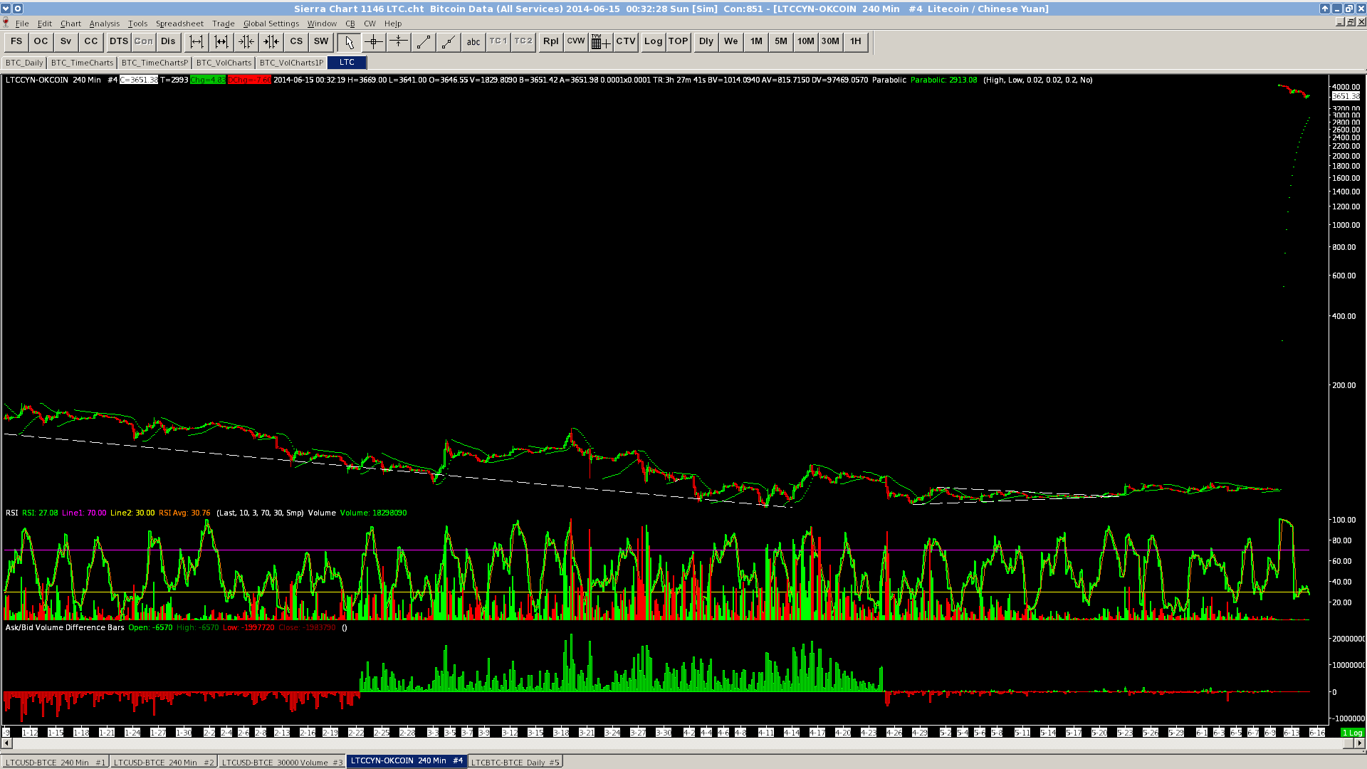Screen dimensions: 1367x769
Task: Select the ray drawing tool
Action: pyautogui.click(x=449, y=41)
